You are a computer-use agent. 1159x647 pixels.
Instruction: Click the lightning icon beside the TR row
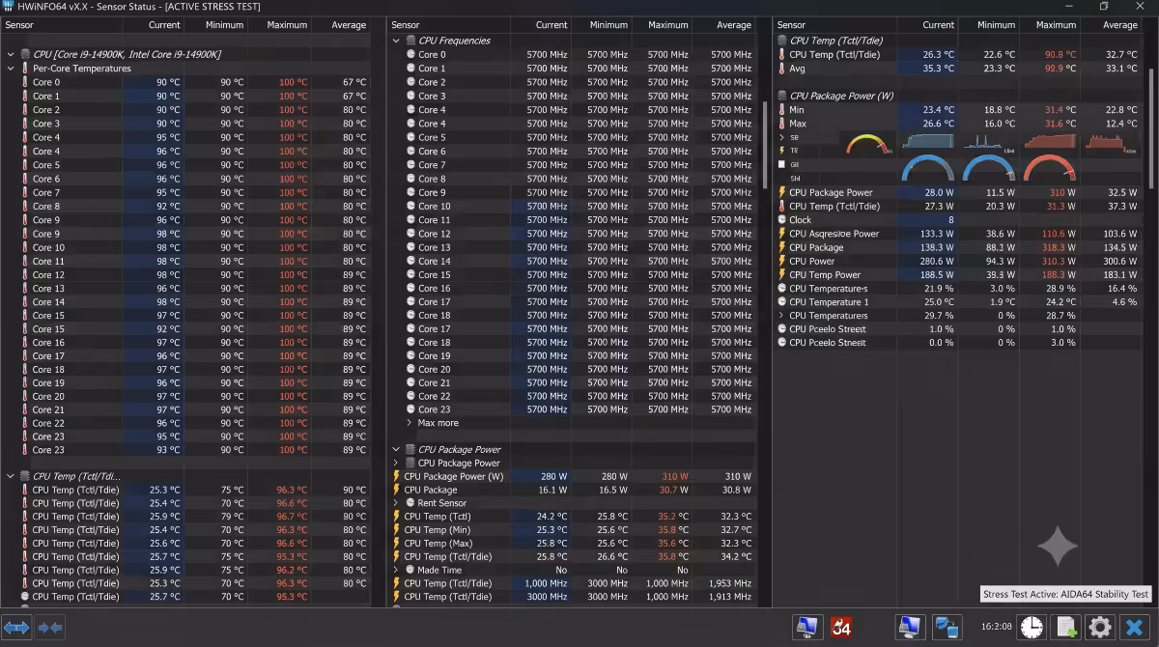click(782, 151)
